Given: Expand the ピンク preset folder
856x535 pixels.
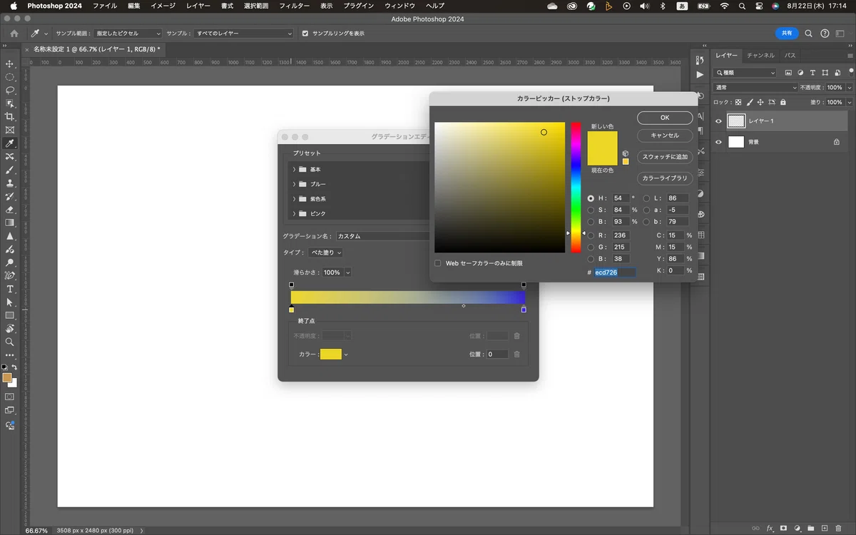Looking at the screenshot, I should coord(294,213).
